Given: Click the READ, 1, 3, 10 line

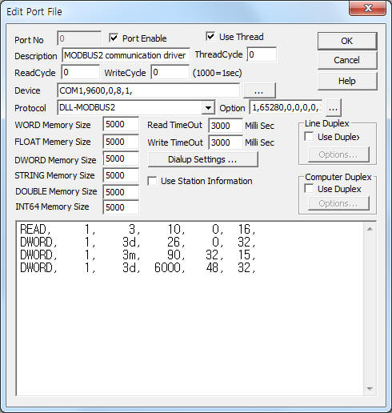Looking at the screenshot, I should (x=138, y=229).
